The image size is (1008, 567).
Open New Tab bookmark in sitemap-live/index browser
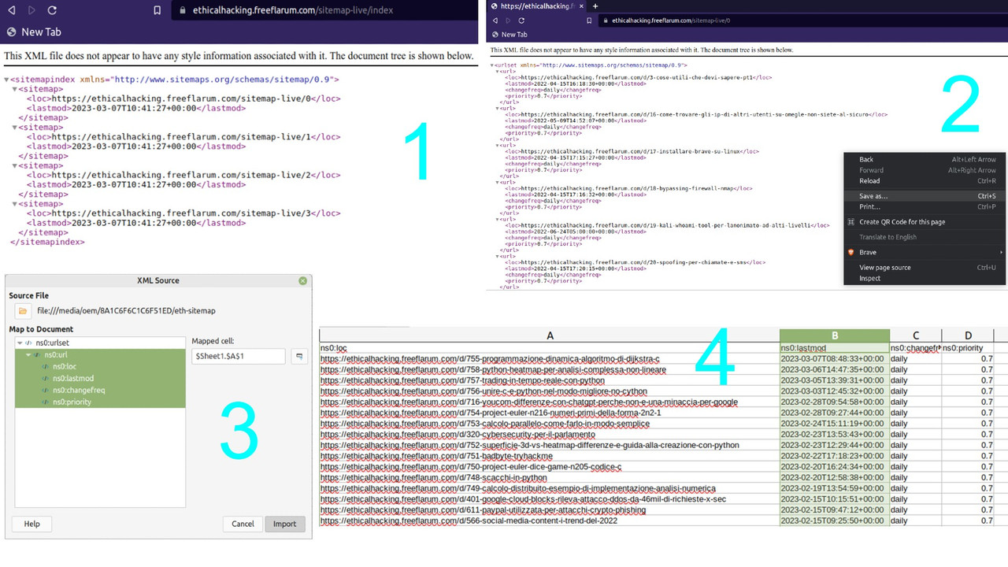pyautogui.click(x=34, y=32)
